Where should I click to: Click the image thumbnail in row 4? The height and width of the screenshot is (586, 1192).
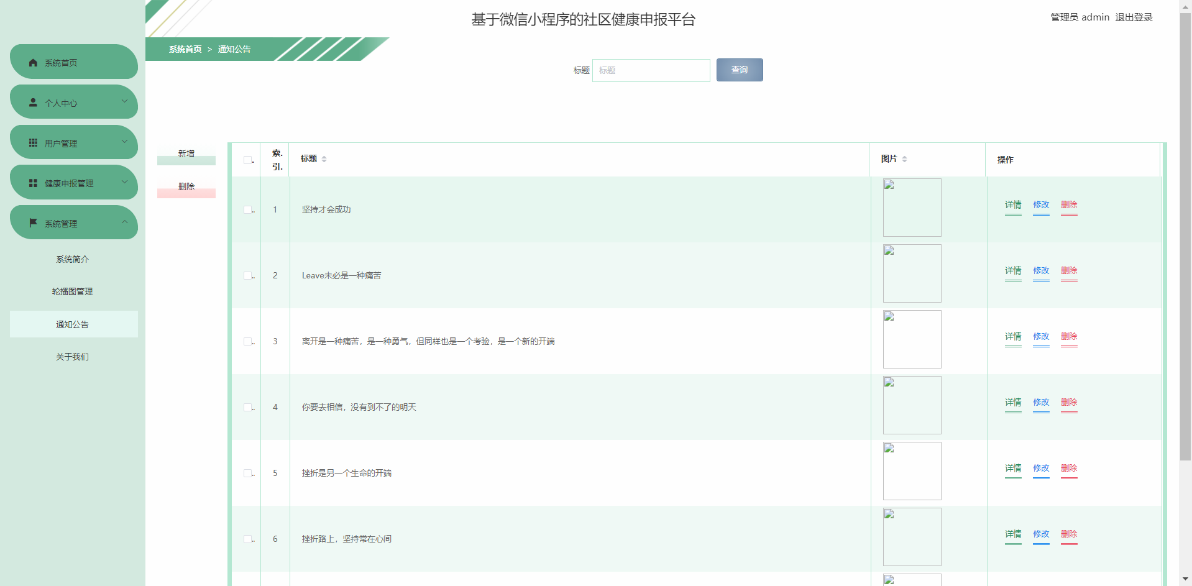(912, 405)
